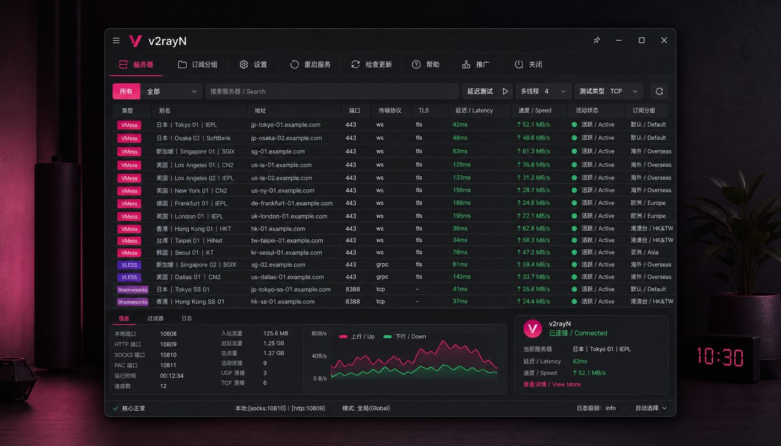Sort by the 订阅分组 column header
The width and height of the screenshot is (781, 446).
click(644, 110)
